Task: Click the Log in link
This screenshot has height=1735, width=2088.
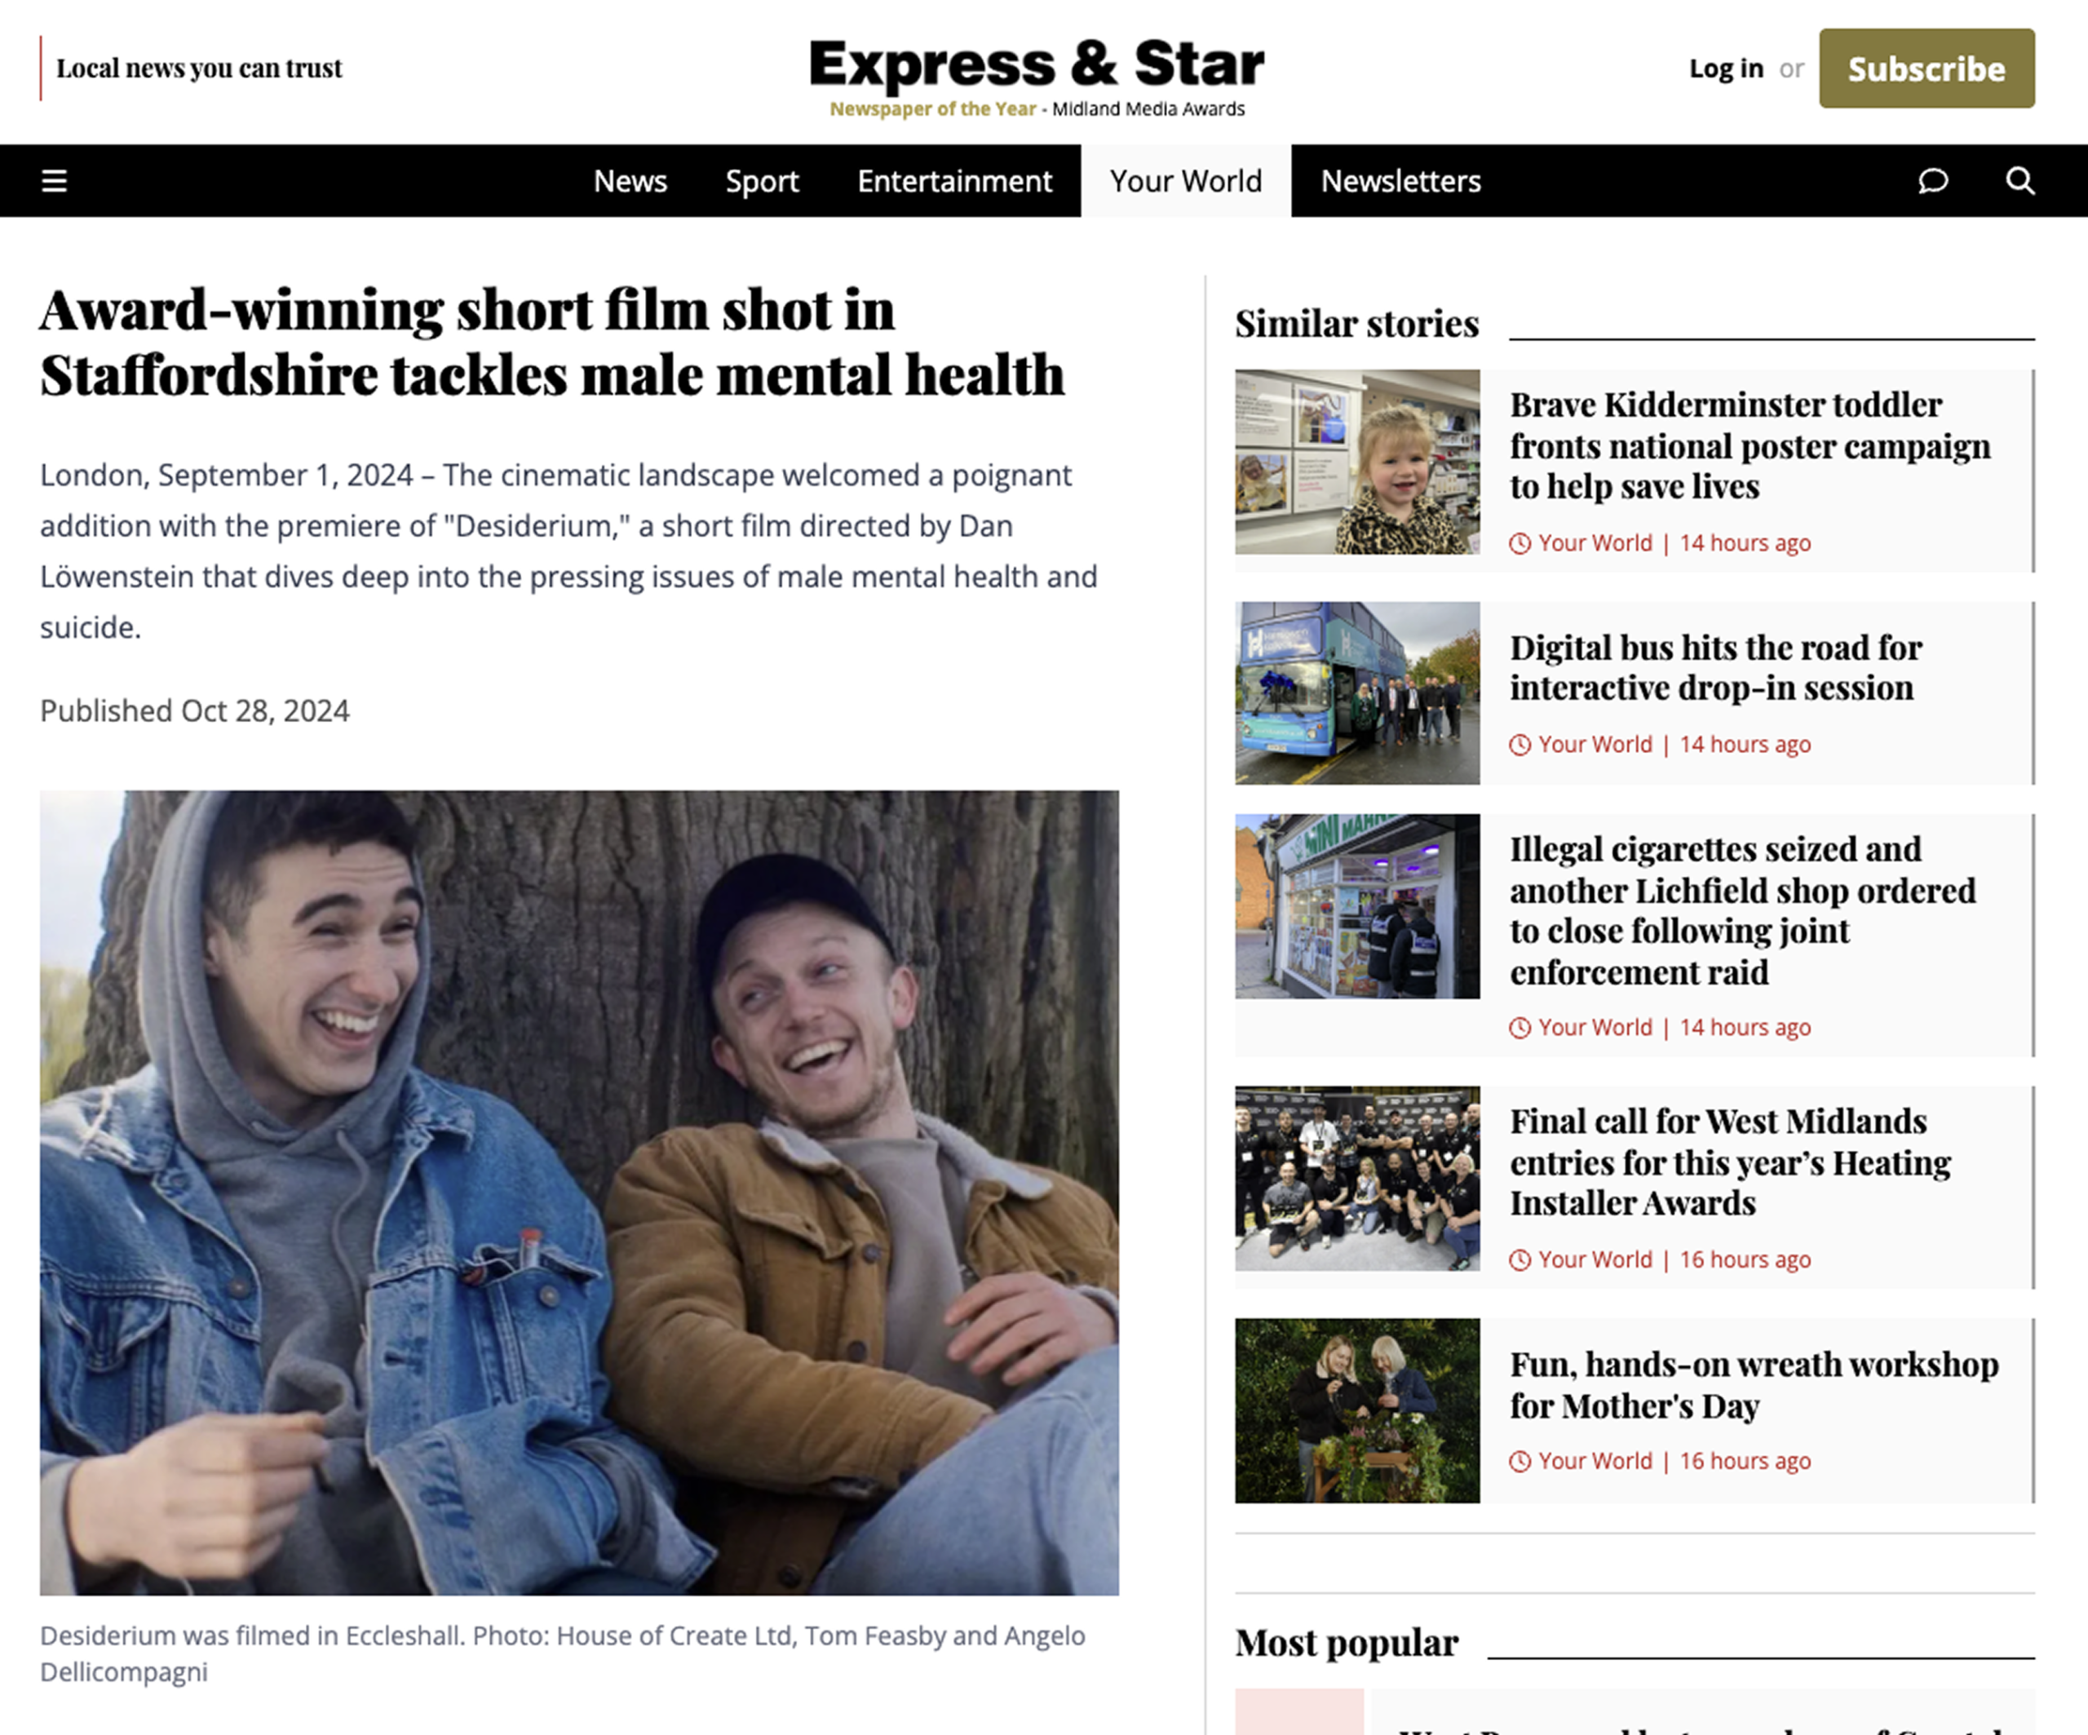Action: (x=1726, y=69)
